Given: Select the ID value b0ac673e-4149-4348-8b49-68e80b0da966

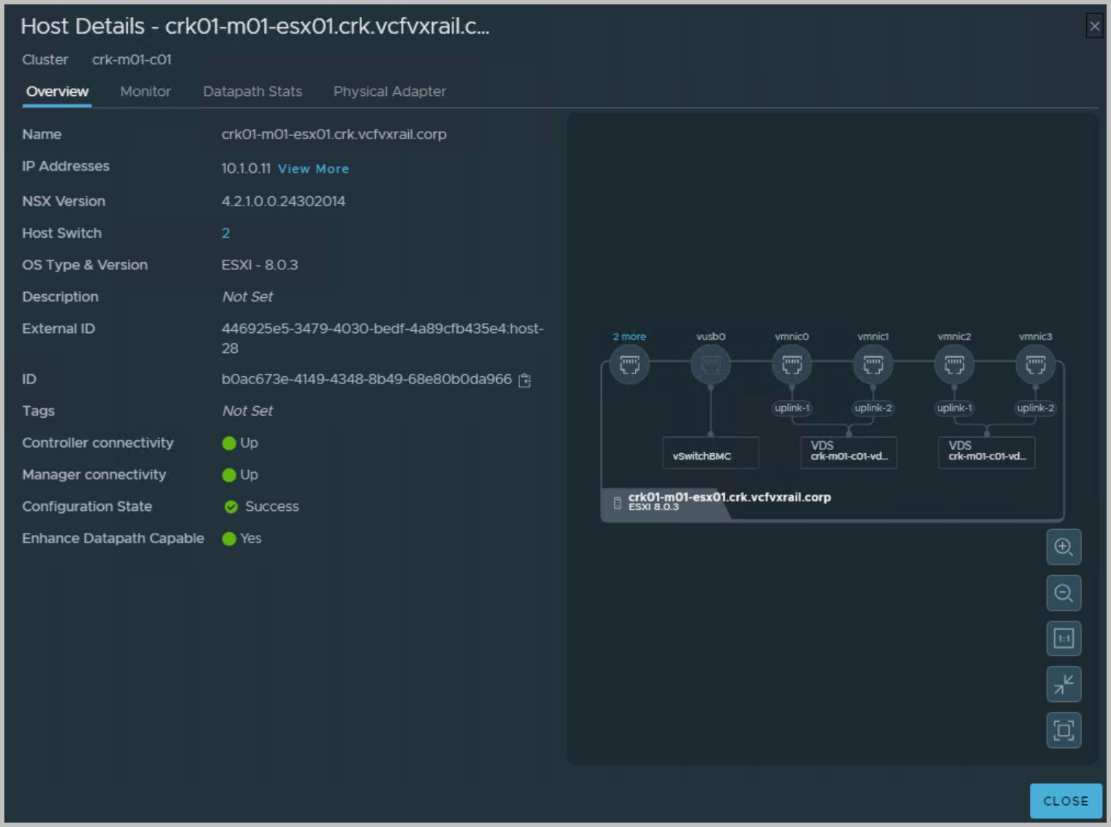Looking at the screenshot, I should (x=366, y=379).
